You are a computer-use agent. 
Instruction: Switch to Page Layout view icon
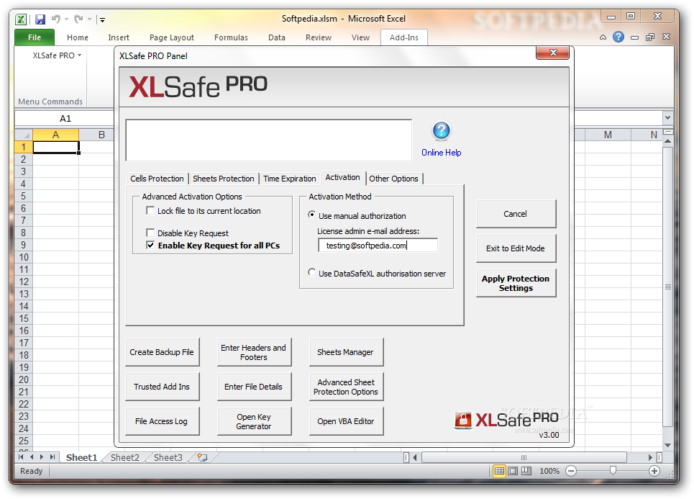[513, 471]
